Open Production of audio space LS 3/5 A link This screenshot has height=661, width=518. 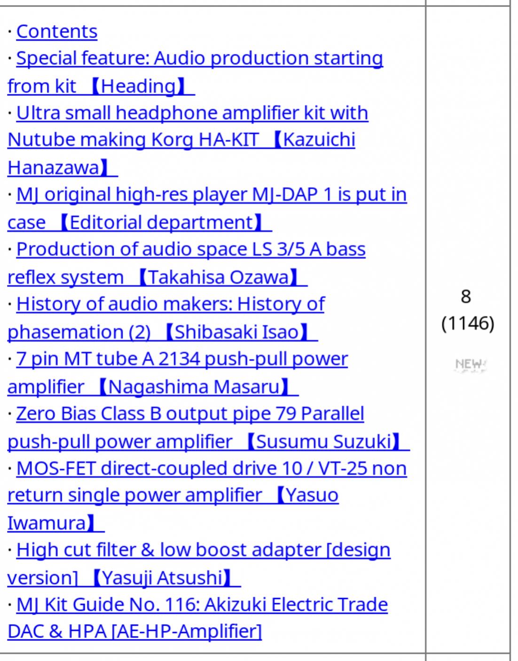click(191, 249)
